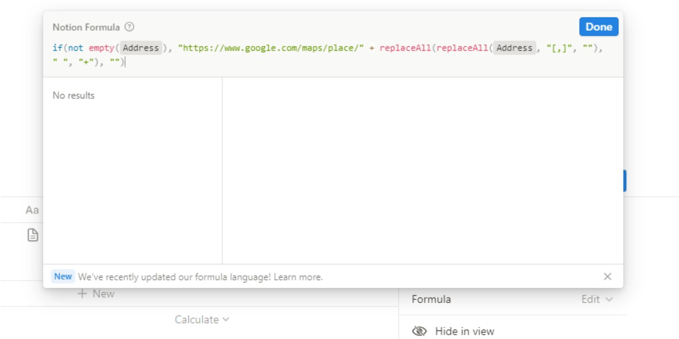Select the Address token inside empty()

(141, 48)
